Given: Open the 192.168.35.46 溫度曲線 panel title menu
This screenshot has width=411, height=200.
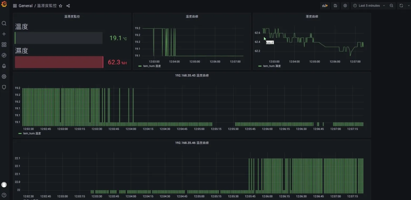Looking at the screenshot, I should coord(192,143).
